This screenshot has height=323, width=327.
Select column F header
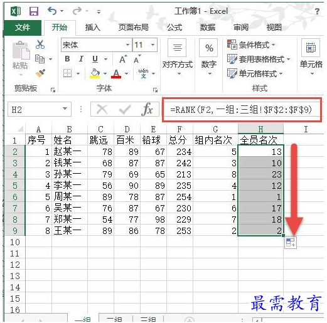[180, 129]
